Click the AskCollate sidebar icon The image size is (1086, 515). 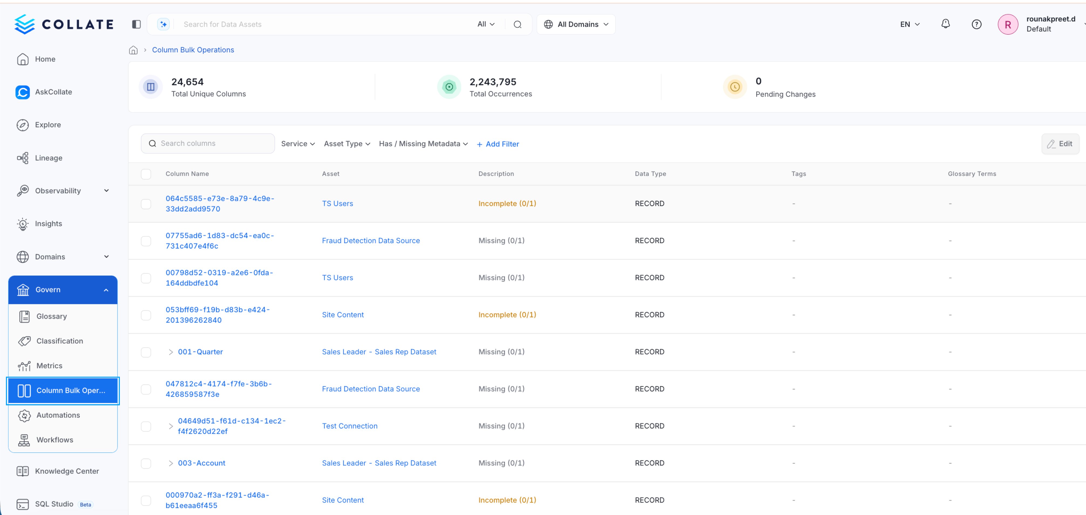coord(23,92)
